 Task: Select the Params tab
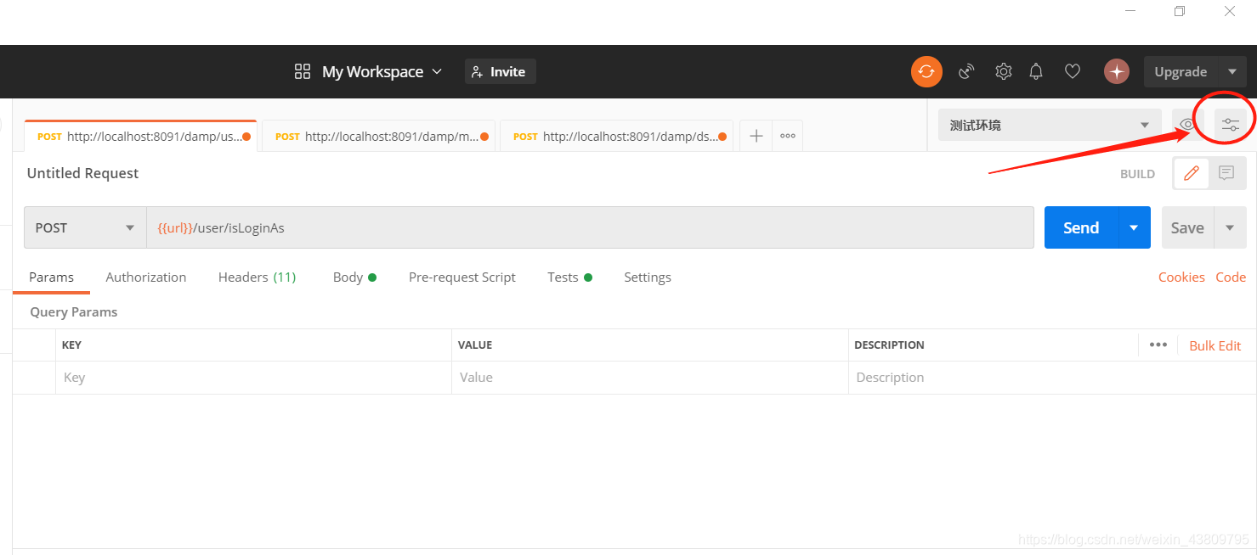[x=51, y=277]
